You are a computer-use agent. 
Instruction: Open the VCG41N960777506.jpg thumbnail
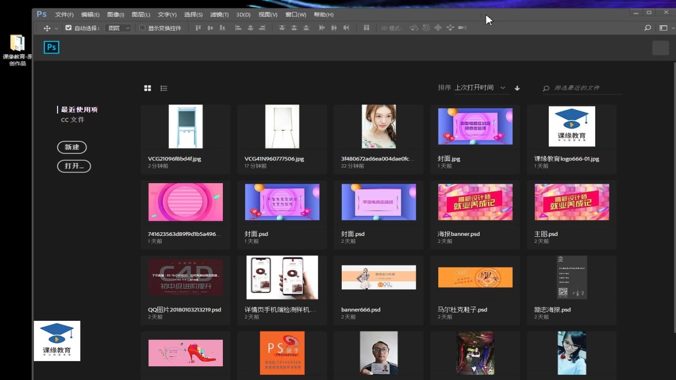[x=282, y=127]
